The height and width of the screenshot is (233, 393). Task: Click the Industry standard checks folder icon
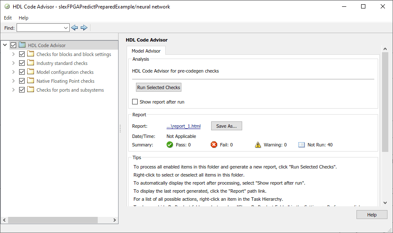click(31, 63)
